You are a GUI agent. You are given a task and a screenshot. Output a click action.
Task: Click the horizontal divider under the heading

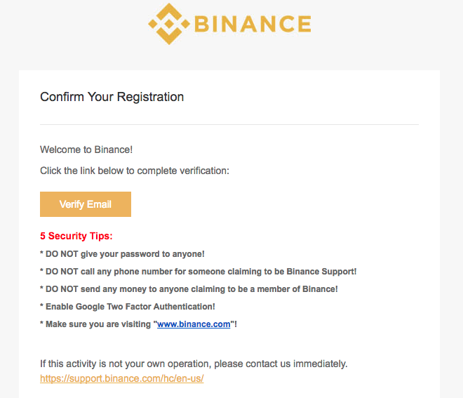(229, 125)
